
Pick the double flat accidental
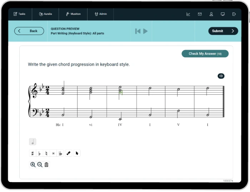(x=60, y=153)
